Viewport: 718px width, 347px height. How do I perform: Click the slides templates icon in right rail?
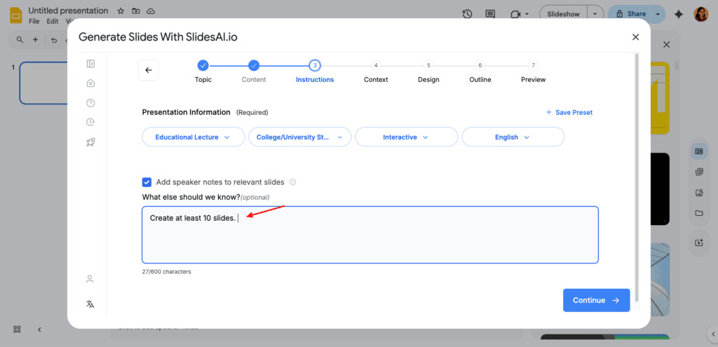pyautogui.click(x=699, y=151)
